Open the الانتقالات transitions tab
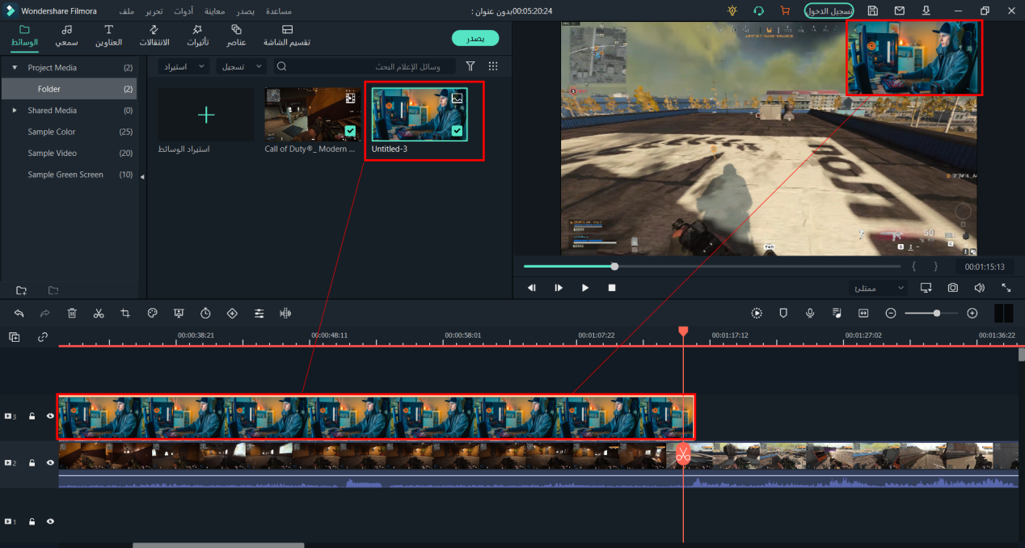 pos(154,36)
